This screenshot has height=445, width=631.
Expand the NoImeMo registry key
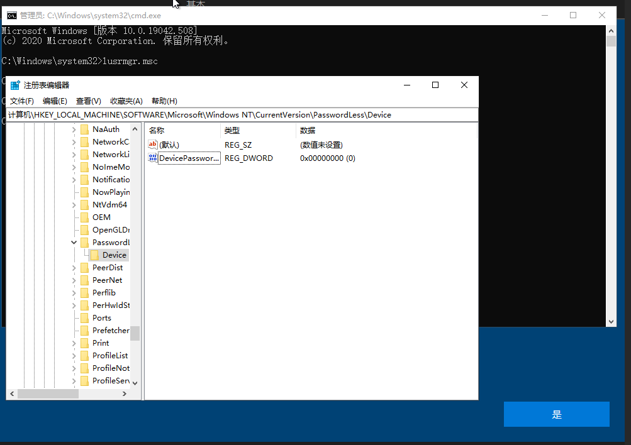[74, 167]
